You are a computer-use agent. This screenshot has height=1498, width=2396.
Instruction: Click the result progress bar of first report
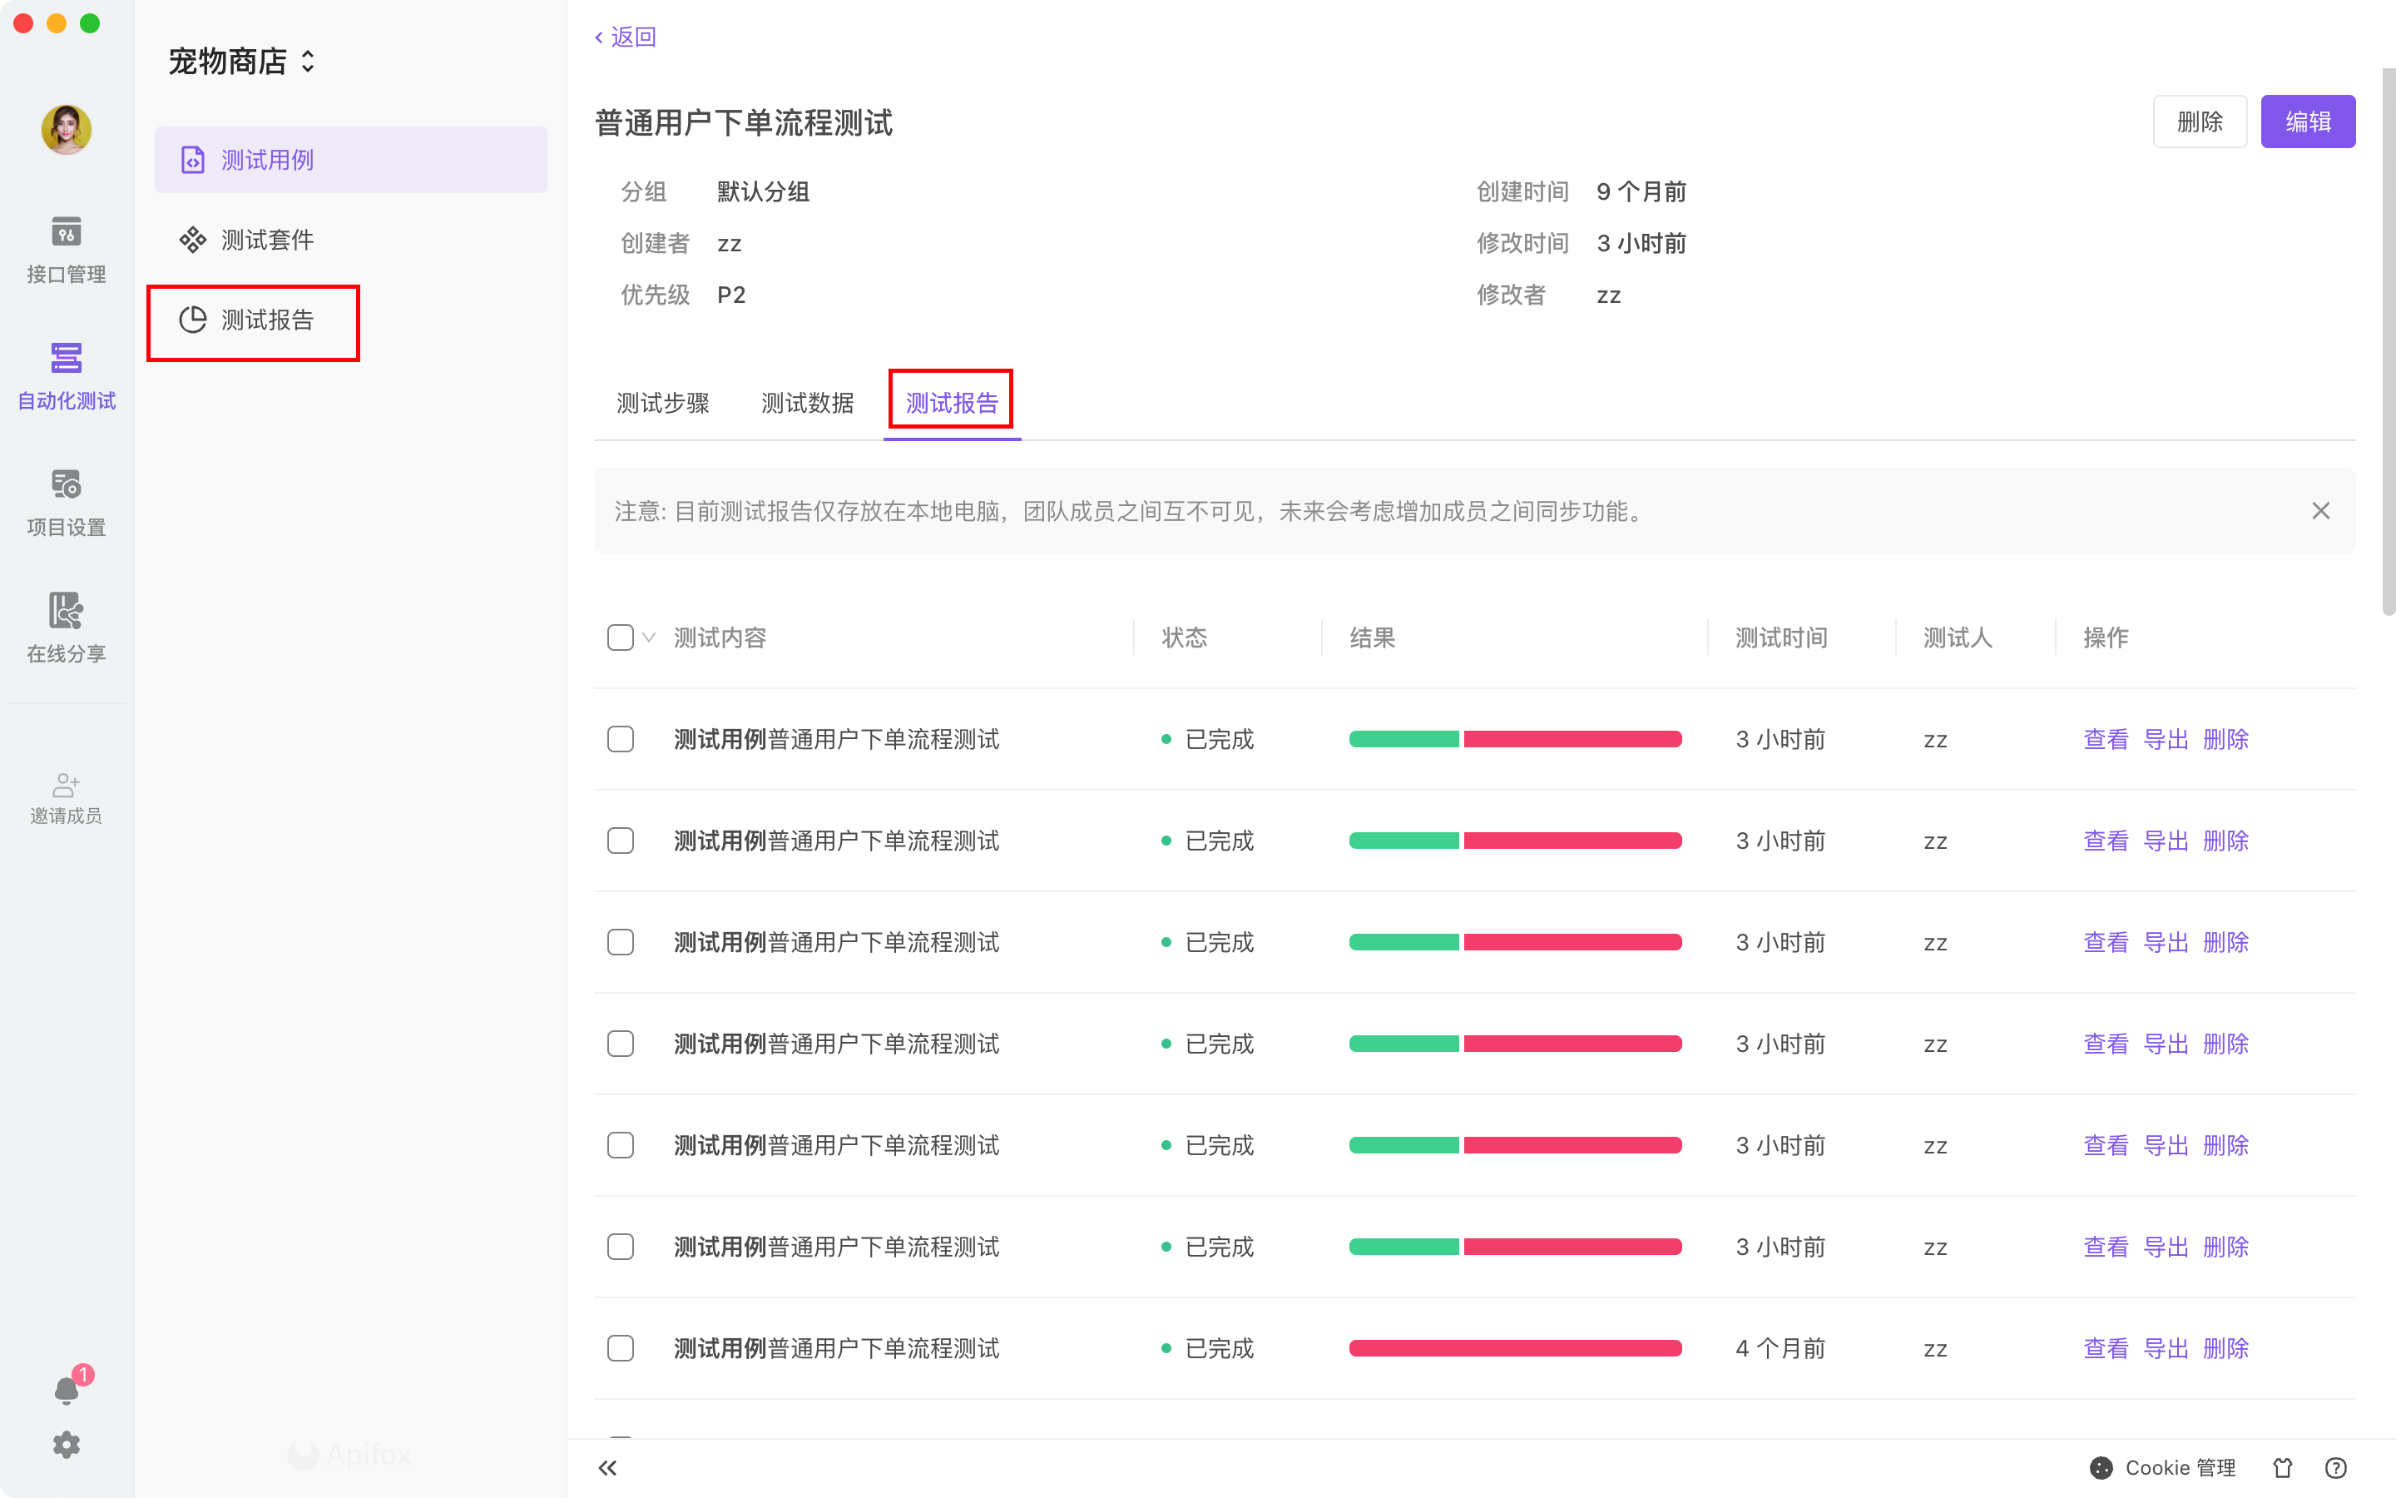click(1515, 739)
